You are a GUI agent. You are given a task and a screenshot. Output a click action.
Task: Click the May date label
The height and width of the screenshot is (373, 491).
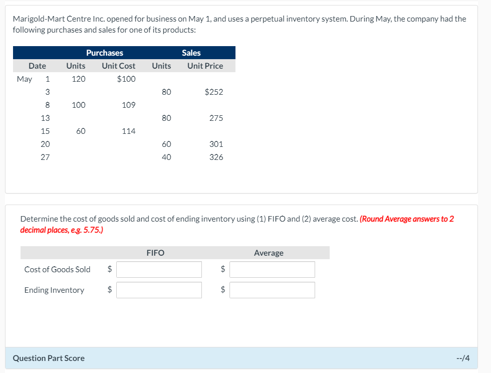(x=25, y=79)
